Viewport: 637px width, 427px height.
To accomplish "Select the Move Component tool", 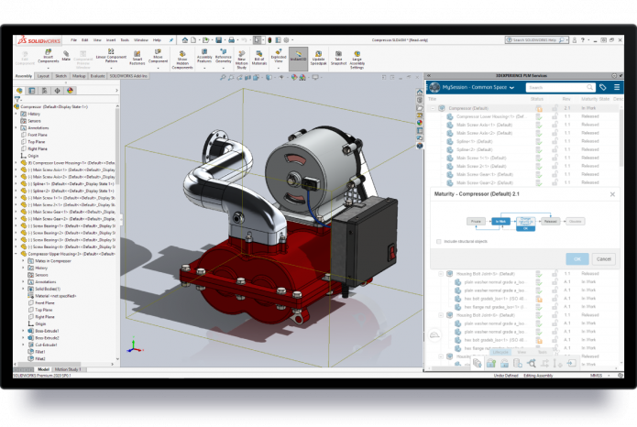I will 158,56.
